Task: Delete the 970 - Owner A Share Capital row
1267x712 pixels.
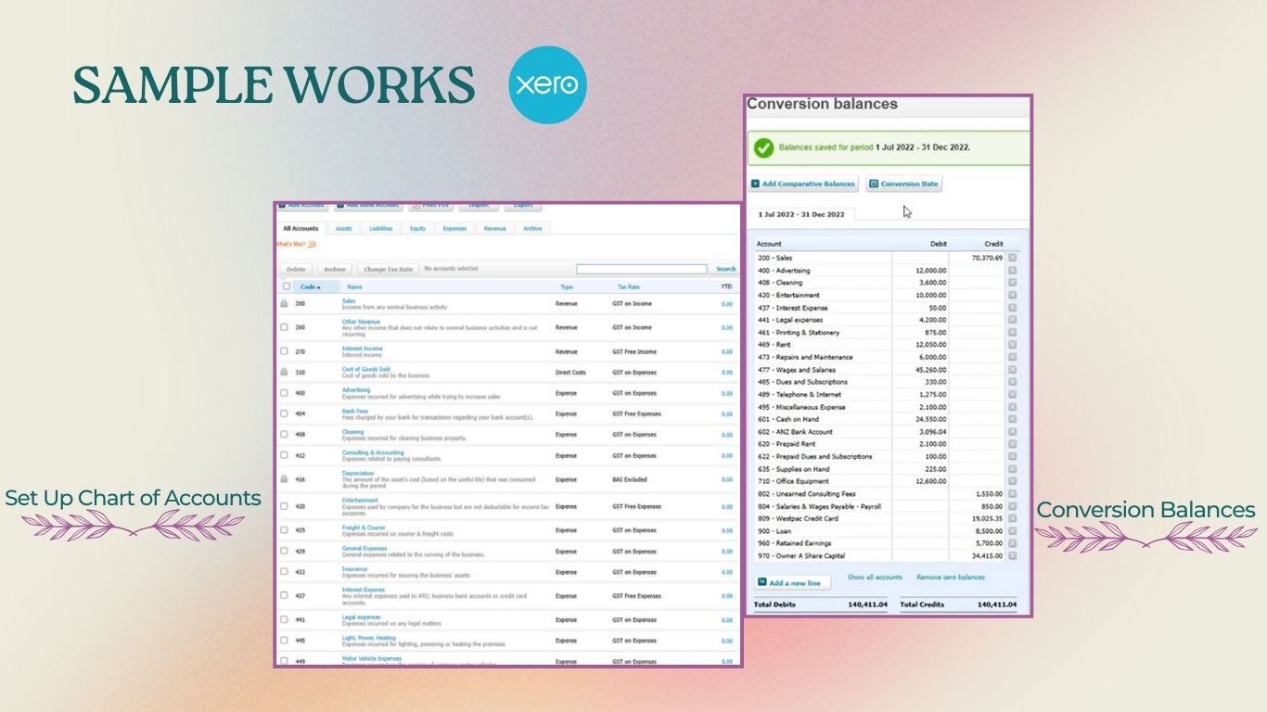Action: point(1013,556)
